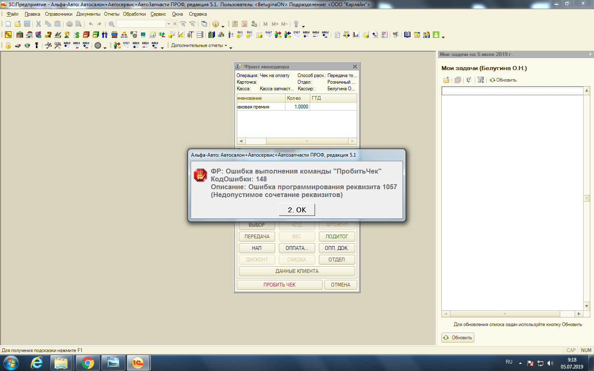Open the Файл menu
Image resolution: width=594 pixels, height=371 pixels.
pos(12,14)
